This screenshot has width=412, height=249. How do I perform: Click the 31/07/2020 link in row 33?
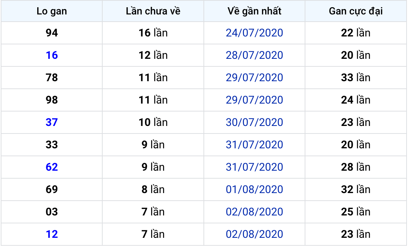254,145
